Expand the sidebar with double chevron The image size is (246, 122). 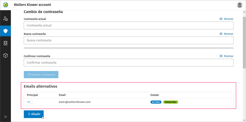click(x=6, y=117)
